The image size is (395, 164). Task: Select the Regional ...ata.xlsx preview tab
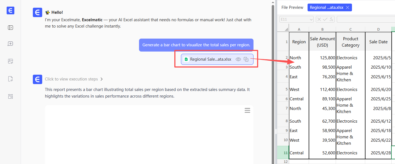coord(326,7)
